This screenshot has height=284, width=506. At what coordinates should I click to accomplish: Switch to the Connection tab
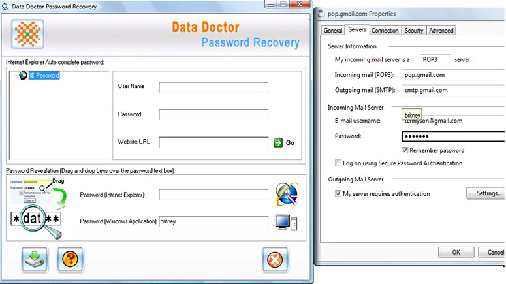pyautogui.click(x=385, y=31)
